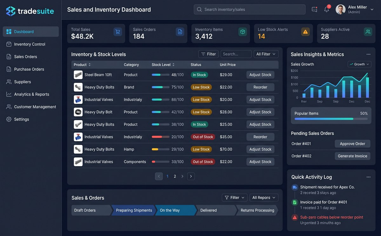Sort by the Product column arrows
This screenshot has width=381, height=236.
(x=90, y=65)
